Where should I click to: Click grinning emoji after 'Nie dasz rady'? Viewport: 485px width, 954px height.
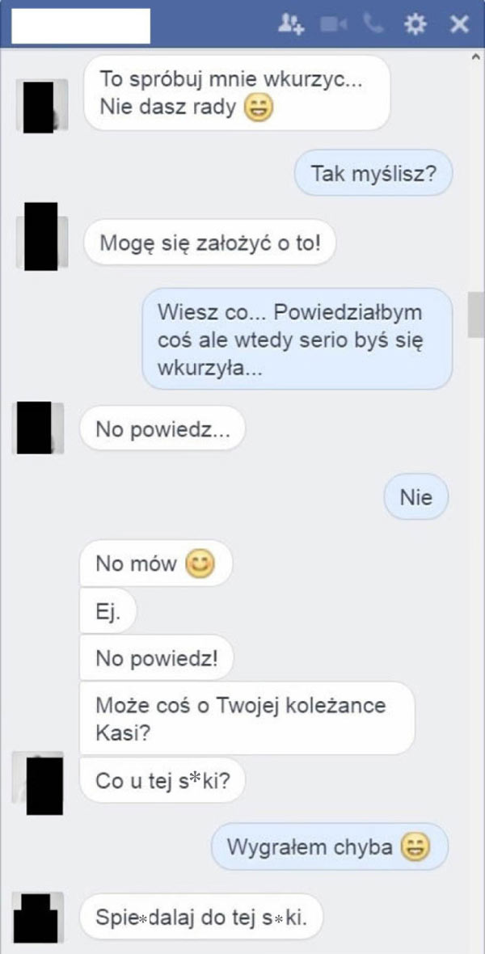coord(259,108)
